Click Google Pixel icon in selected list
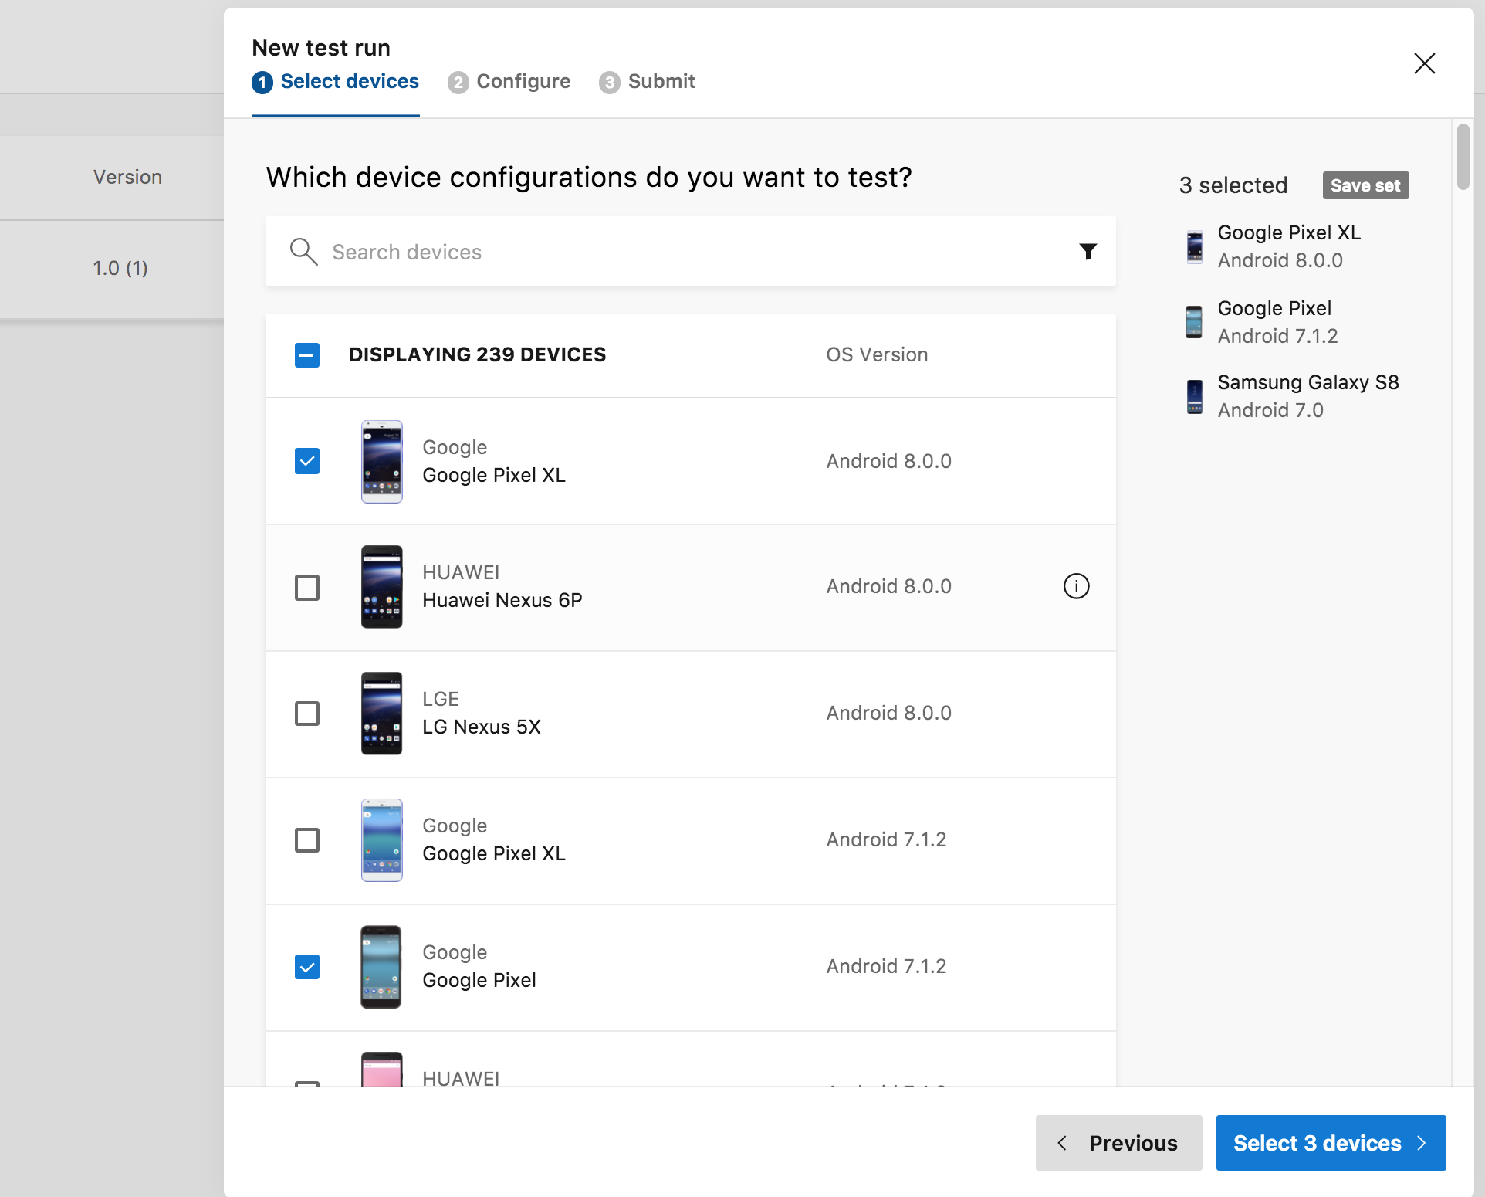This screenshot has height=1197, width=1485. point(1194,322)
